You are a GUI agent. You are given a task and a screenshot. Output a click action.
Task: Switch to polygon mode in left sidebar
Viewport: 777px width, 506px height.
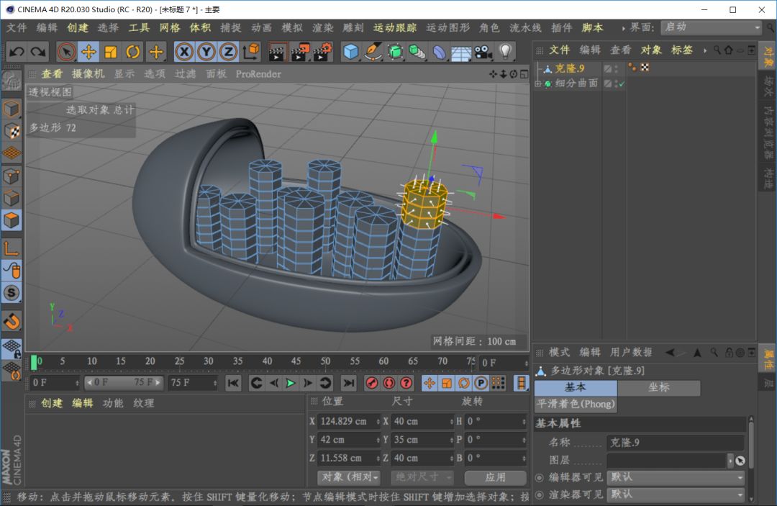coord(12,220)
